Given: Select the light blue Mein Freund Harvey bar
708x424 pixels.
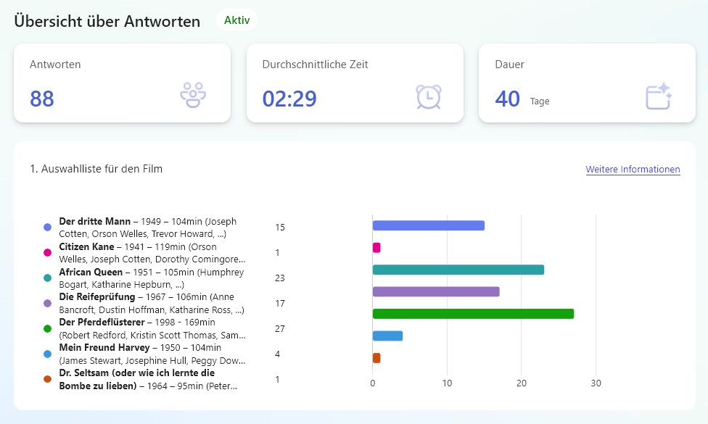Looking at the screenshot, I should point(387,336).
